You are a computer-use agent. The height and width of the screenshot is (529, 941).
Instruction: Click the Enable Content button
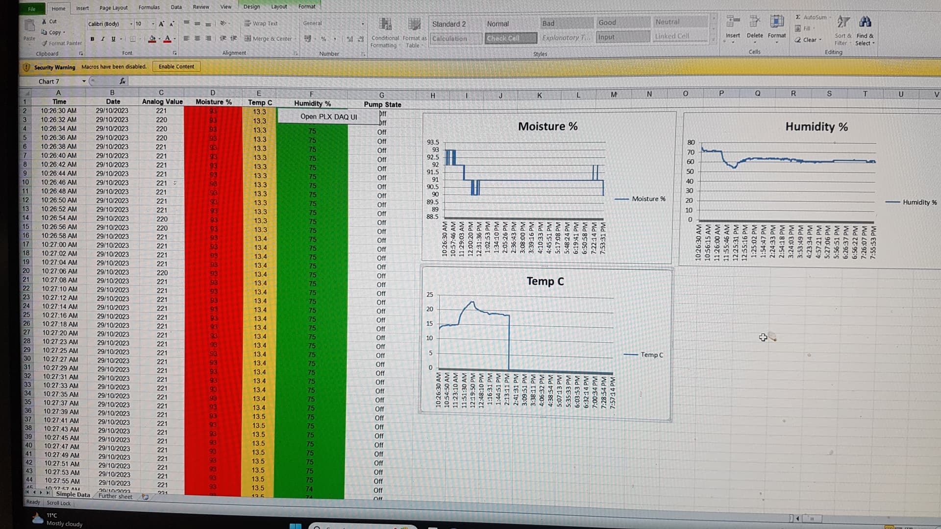(x=176, y=66)
